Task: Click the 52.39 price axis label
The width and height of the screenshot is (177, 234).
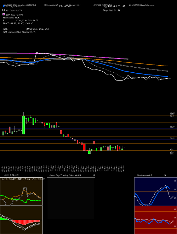Action: [172, 138]
